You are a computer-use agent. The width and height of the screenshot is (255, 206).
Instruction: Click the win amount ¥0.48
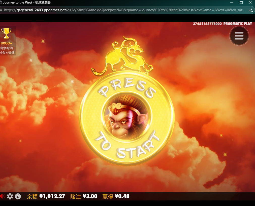tap(122, 196)
